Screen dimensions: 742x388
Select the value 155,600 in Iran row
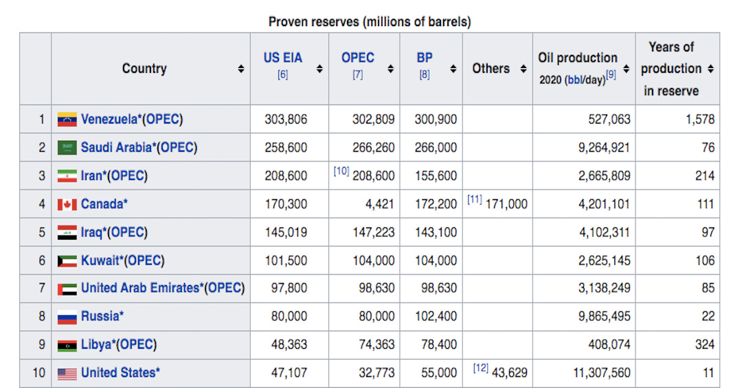click(436, 176)
